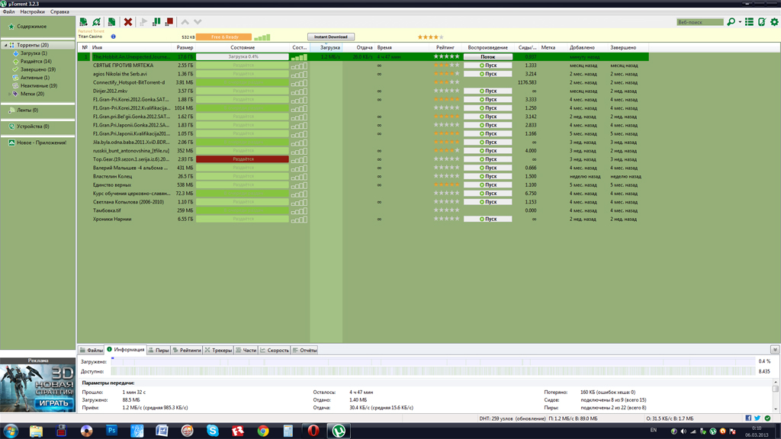The width and height of the screenshot is (781, 439).
Task: Click the Stop torrent toolbar icon
Action: [x=169, y=22]
